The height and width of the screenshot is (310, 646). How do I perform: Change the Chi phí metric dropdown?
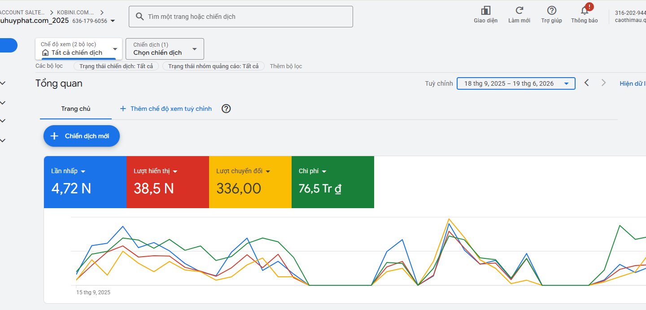click(324, 171)
